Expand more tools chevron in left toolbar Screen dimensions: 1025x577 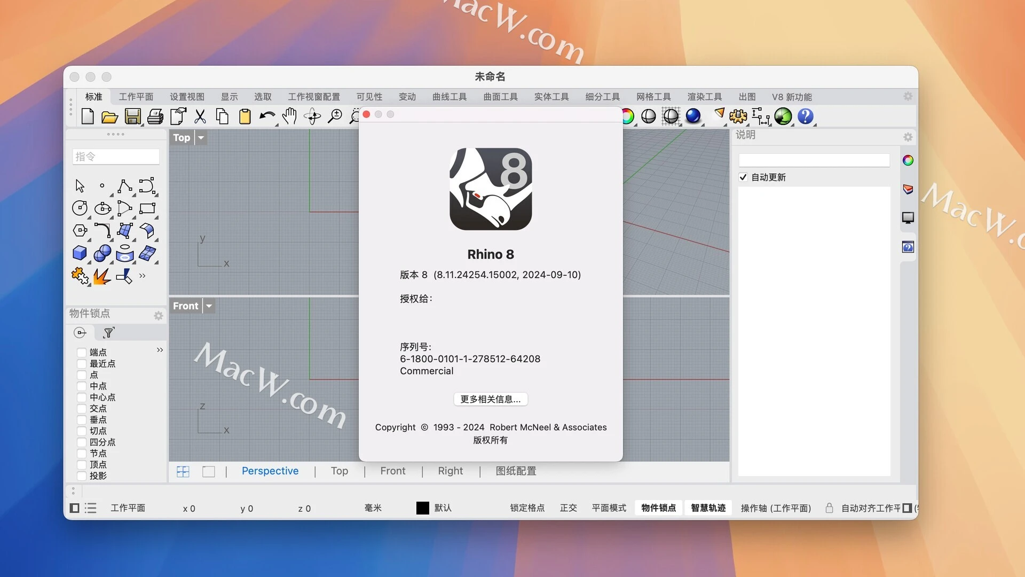(143, 276)
